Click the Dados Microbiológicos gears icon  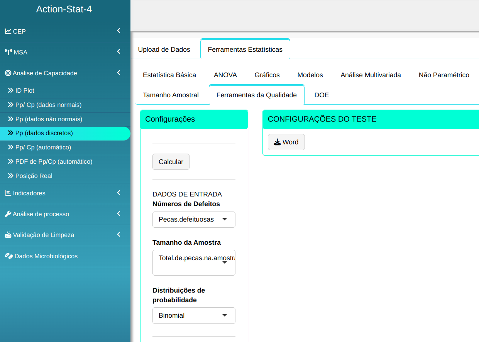(8, 256)
